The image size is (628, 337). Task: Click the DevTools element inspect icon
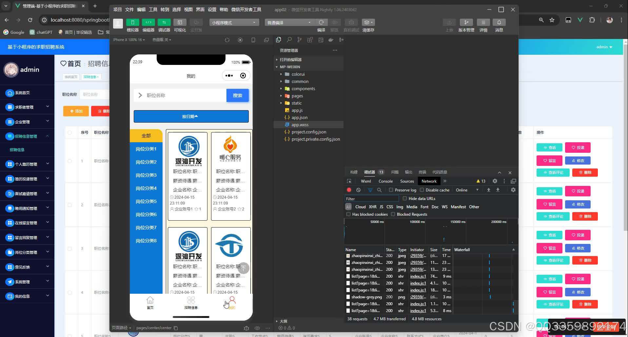(349, 181)
